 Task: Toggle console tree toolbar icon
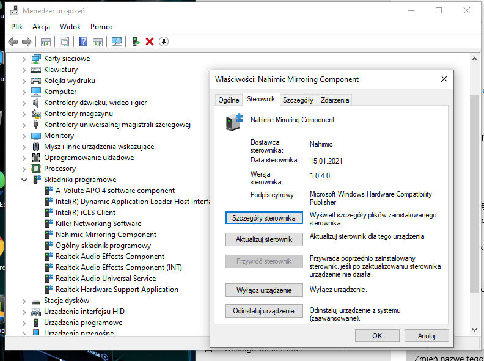click(46, 42)
